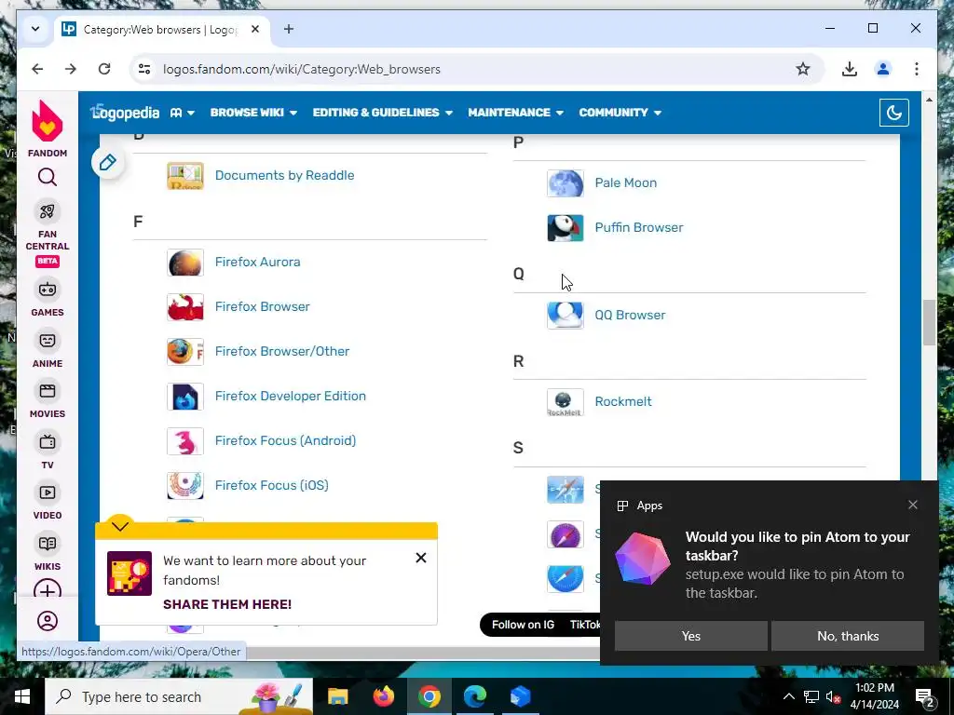The height and width of the screenshot is (715, 954).
Task: Open the Wikis book icon
Action: click(48, 544)
